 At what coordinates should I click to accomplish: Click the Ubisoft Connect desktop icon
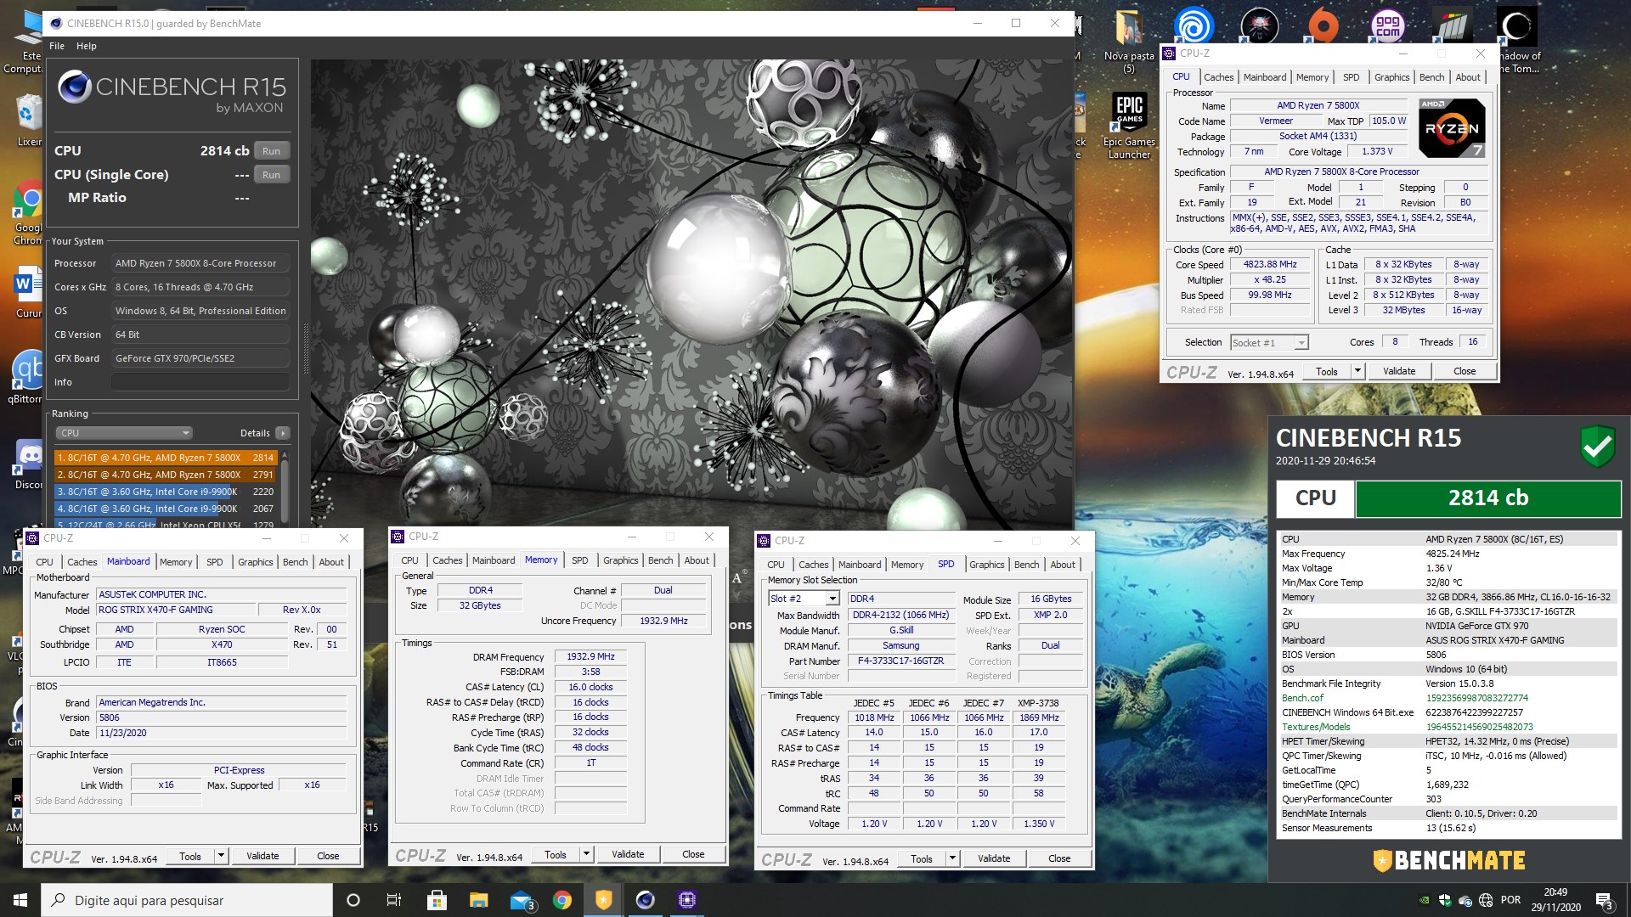1193,26
